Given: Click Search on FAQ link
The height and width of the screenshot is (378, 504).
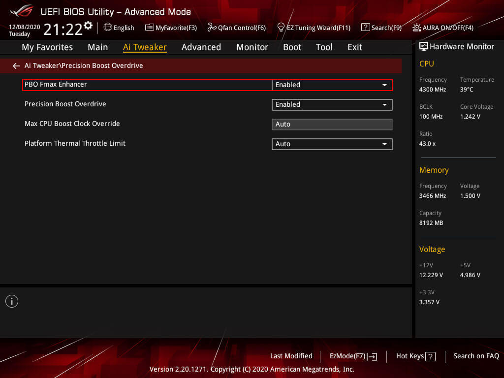Looking at the screenshot, I should 476,356.
